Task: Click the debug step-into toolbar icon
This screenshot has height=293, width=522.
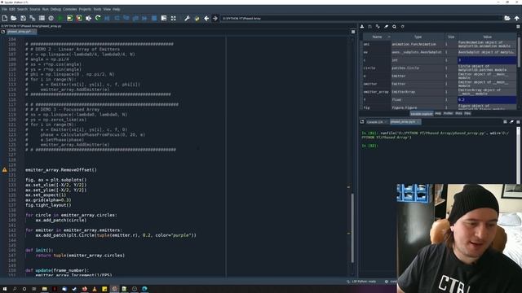Action: coord(126,18)
